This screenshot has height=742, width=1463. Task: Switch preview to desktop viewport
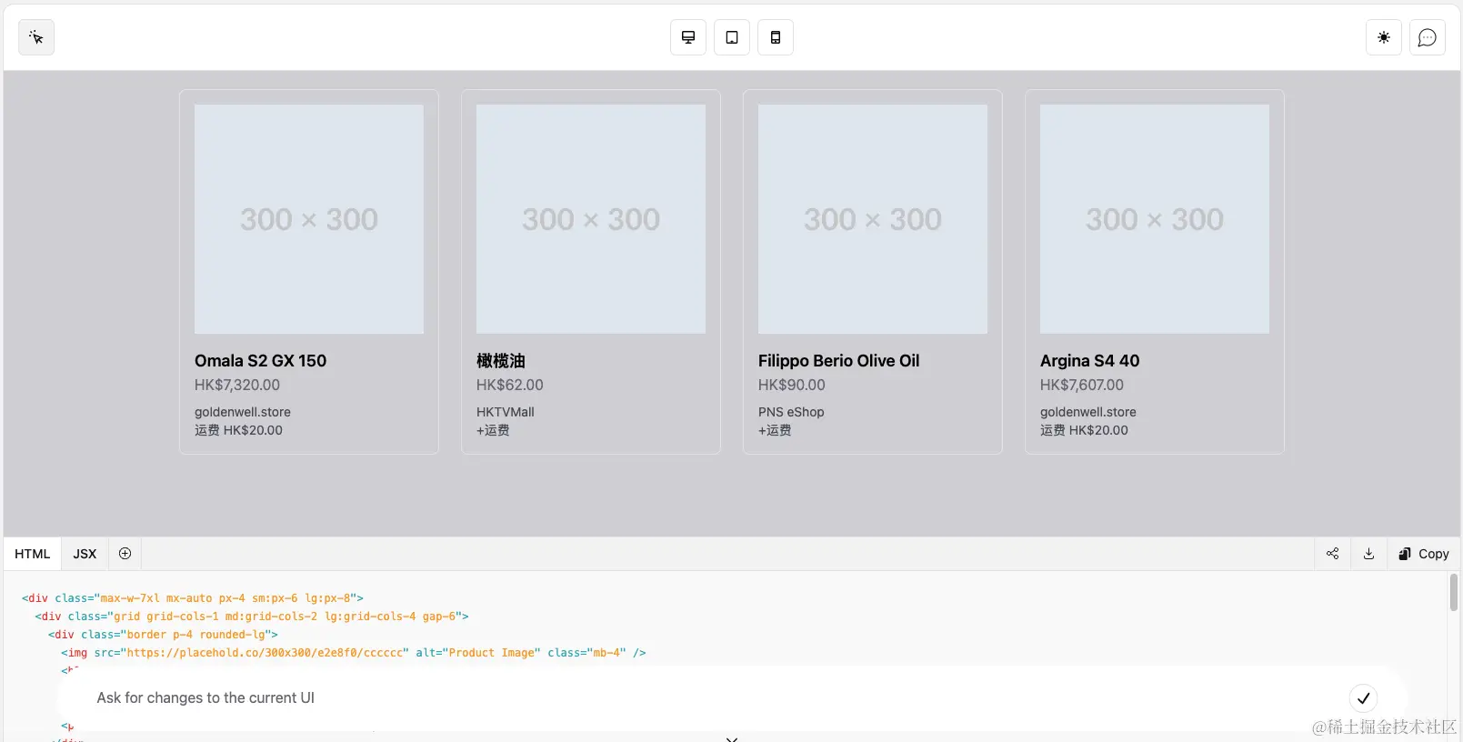coord(688,37)
